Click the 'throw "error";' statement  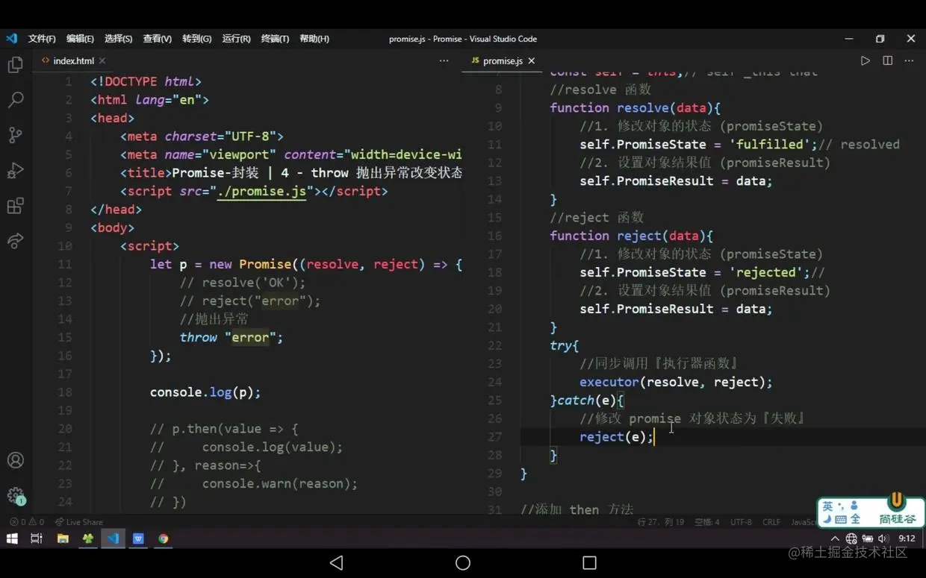[232, 337]
